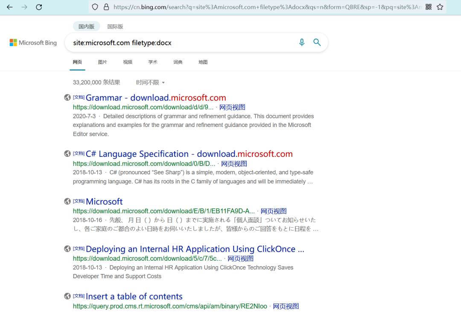Click the query.prod.cms.rt.microsoft.com green URL
Viewport: 461px width, 312px height.
click(x=170, y=306)
